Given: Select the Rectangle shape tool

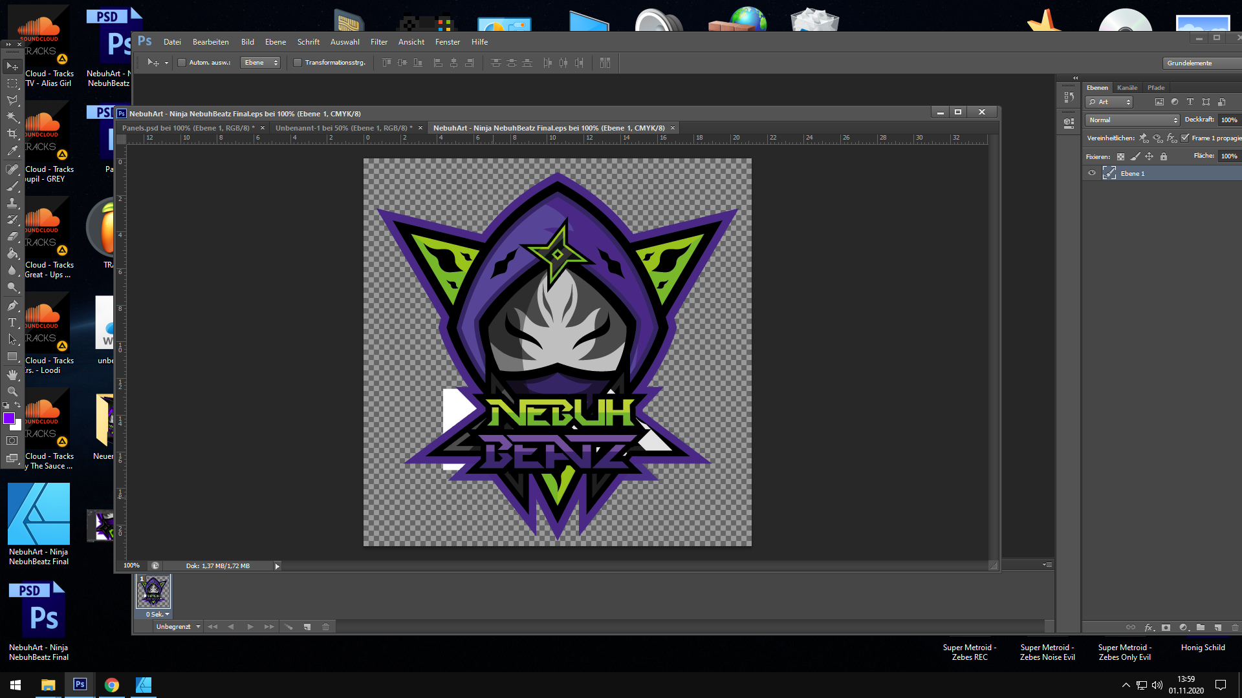Looking at the screenshot, I should (x=12, y=356).
